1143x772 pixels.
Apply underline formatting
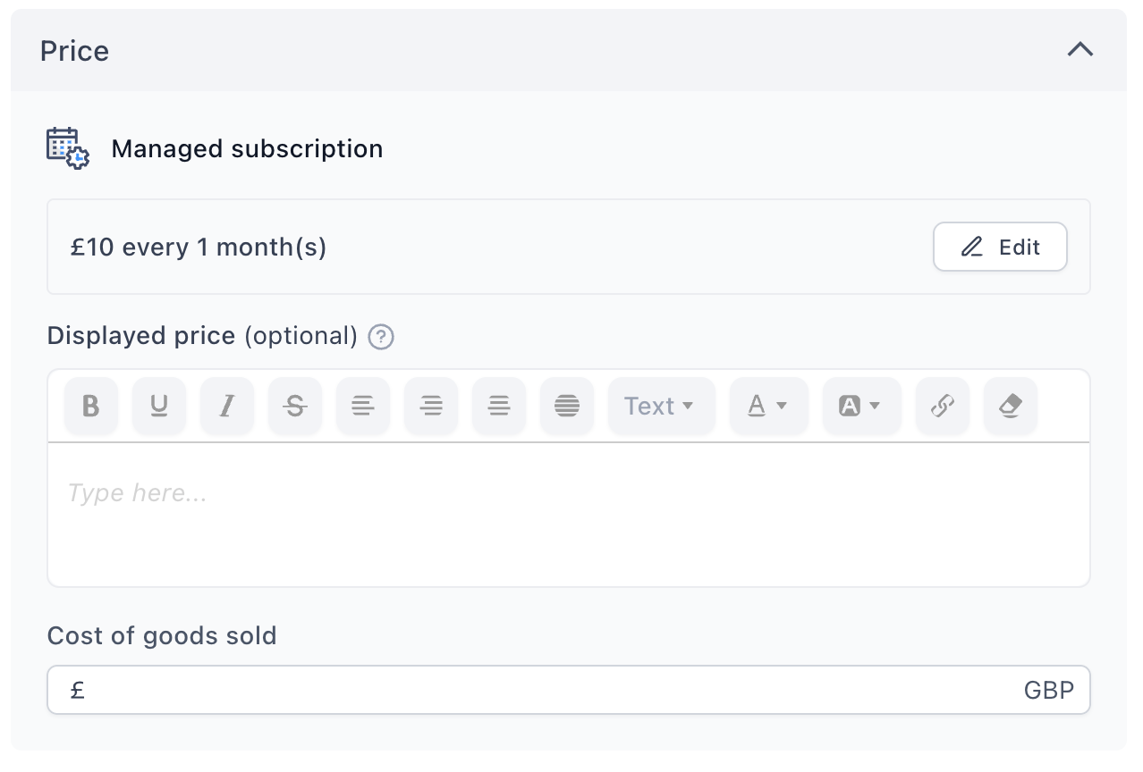coord(159,406)
